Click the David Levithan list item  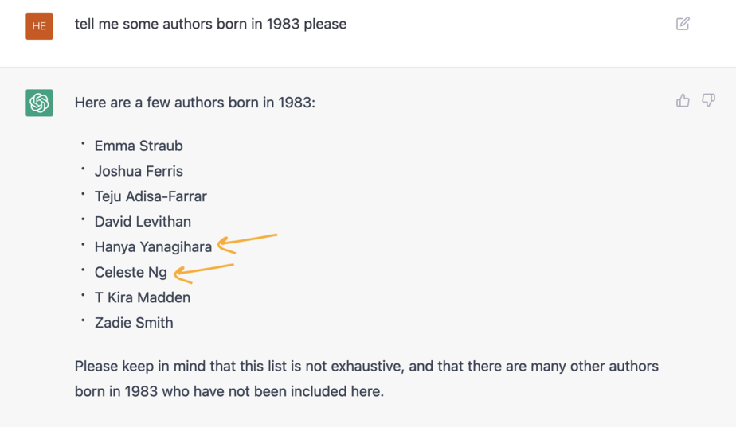click(x=143, y=222)
